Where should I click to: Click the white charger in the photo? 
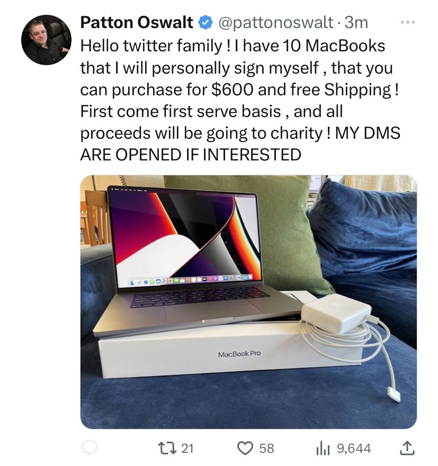click(x=337, y=313)
